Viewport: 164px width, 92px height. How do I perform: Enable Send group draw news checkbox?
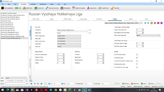137,64
